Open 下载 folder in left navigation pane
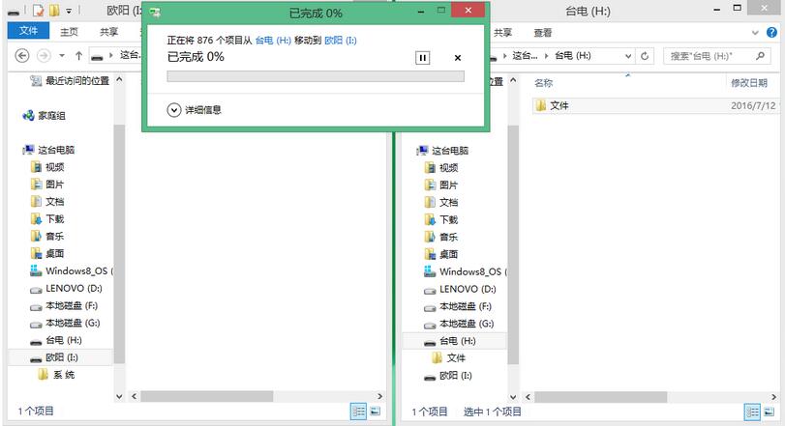The height and width of the screenshot is (426, 785). (x=47, y=218)
